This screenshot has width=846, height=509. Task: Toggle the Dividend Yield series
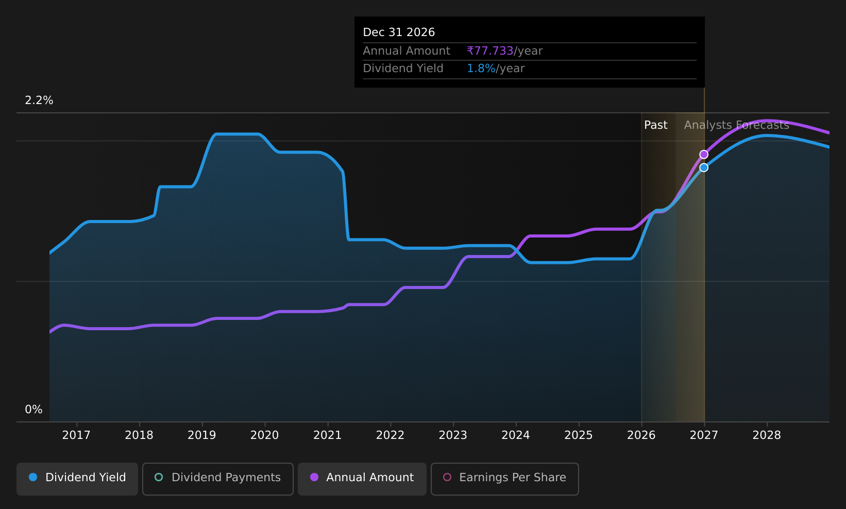coord(77,479)
